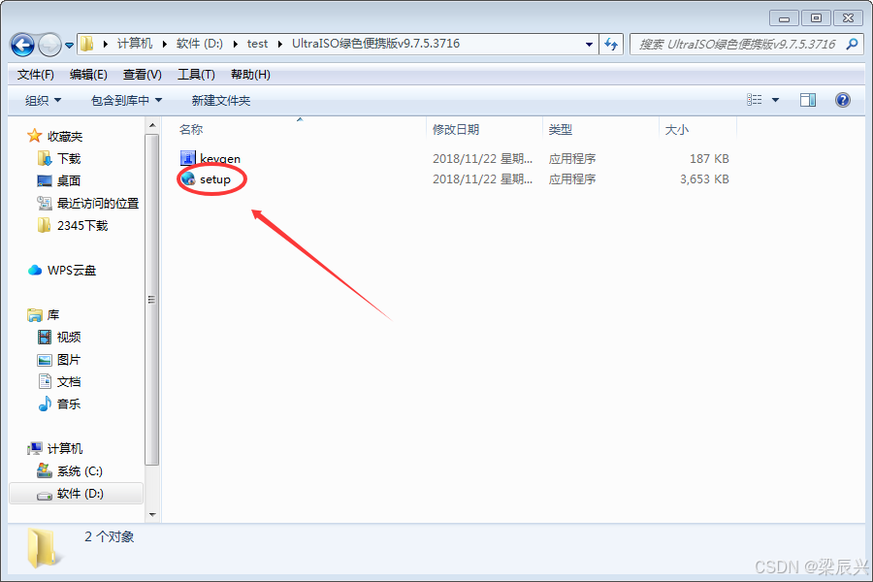The image size is (873, 582).
Task: Open the 包含到库中 dropdown
Action: (x=126, y=100)
